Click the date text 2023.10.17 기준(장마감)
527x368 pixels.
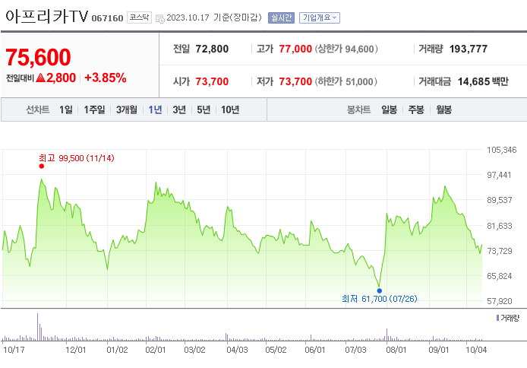pyautogui.click(x=214, y=17)
